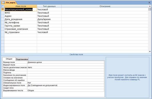Click the Имя поля column header
Screen dimensions: 152x99
[x=21, y=6]
